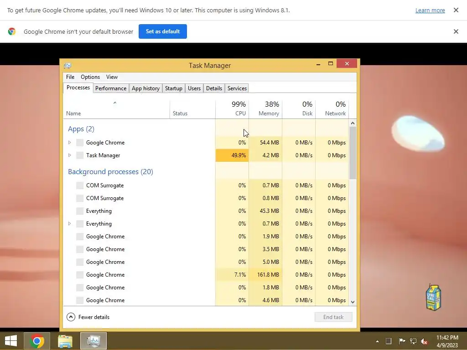Image resolution: width=467 pixels, height=350 pixels.
Task: Expand the Google Chrome app group
Action: tap(69, 143)
